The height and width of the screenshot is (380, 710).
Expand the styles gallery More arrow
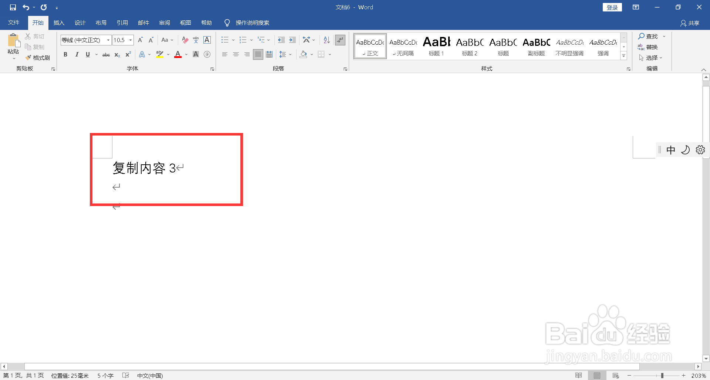pos(624,56)
